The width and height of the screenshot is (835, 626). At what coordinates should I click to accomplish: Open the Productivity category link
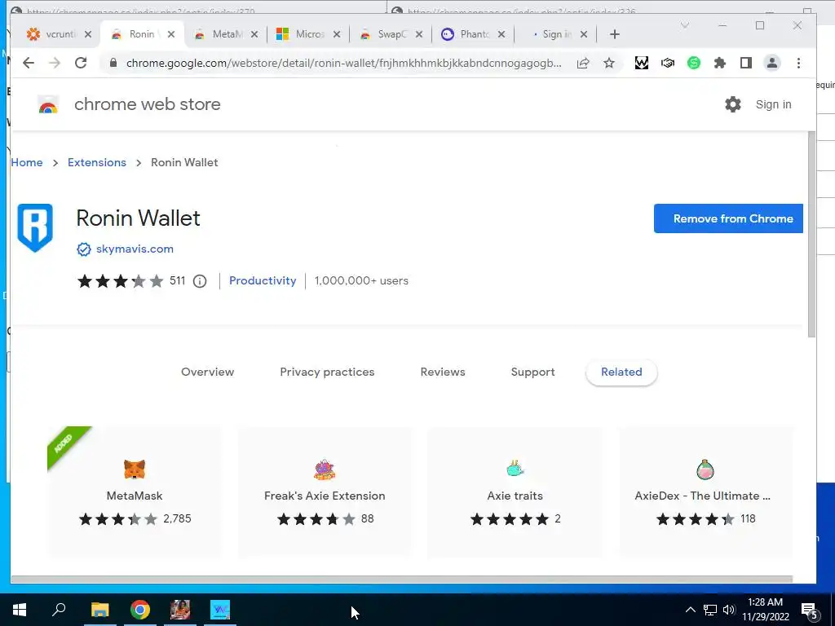(x=263, y=280)
